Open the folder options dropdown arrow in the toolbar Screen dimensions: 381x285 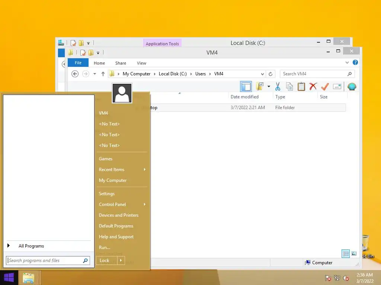coord(269,86)
